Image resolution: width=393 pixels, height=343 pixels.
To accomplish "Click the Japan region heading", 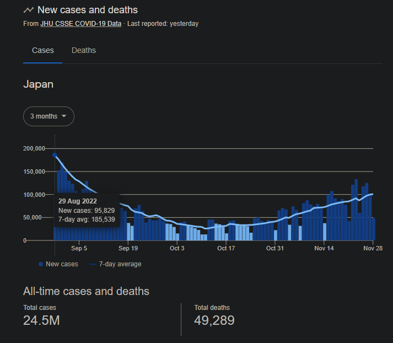I will click(39, 84).
